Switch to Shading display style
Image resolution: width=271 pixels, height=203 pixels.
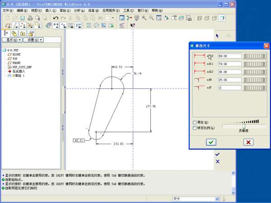coord(222,18)
